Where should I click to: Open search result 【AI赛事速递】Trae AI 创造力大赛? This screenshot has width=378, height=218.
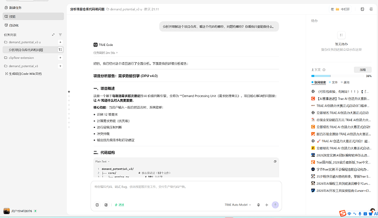coord(341,98)
